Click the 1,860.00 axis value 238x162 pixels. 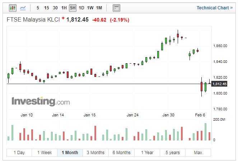tap(220, 46)
